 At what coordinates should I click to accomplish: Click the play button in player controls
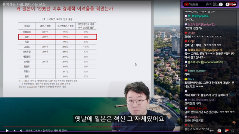(7, 131)
